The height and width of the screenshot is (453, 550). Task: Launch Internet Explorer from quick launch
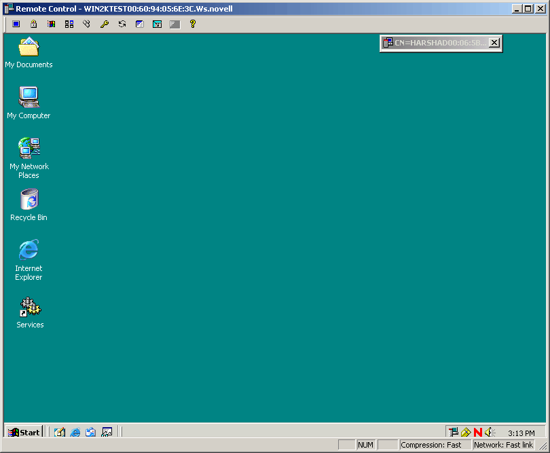75,433
